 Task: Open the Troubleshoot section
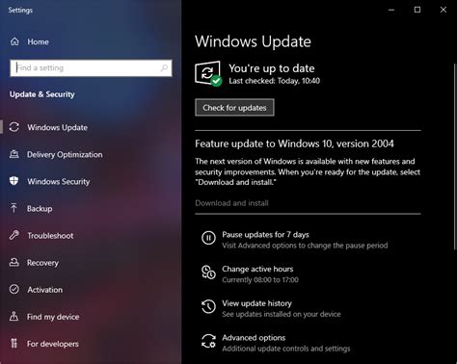(x=50, y=235)
